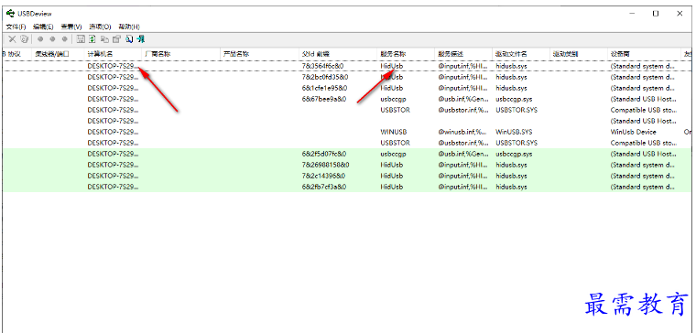Click usbccgp in the 6&2f5d07fc&0 row

pos(393,154)
